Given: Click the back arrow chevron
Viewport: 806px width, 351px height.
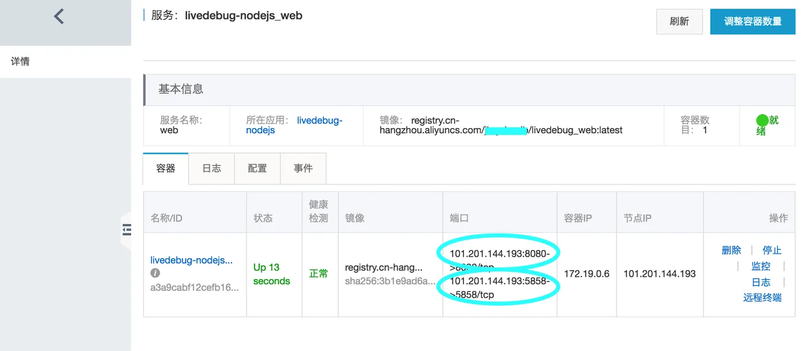Looking at the screenshot, I should pos(59,16).
